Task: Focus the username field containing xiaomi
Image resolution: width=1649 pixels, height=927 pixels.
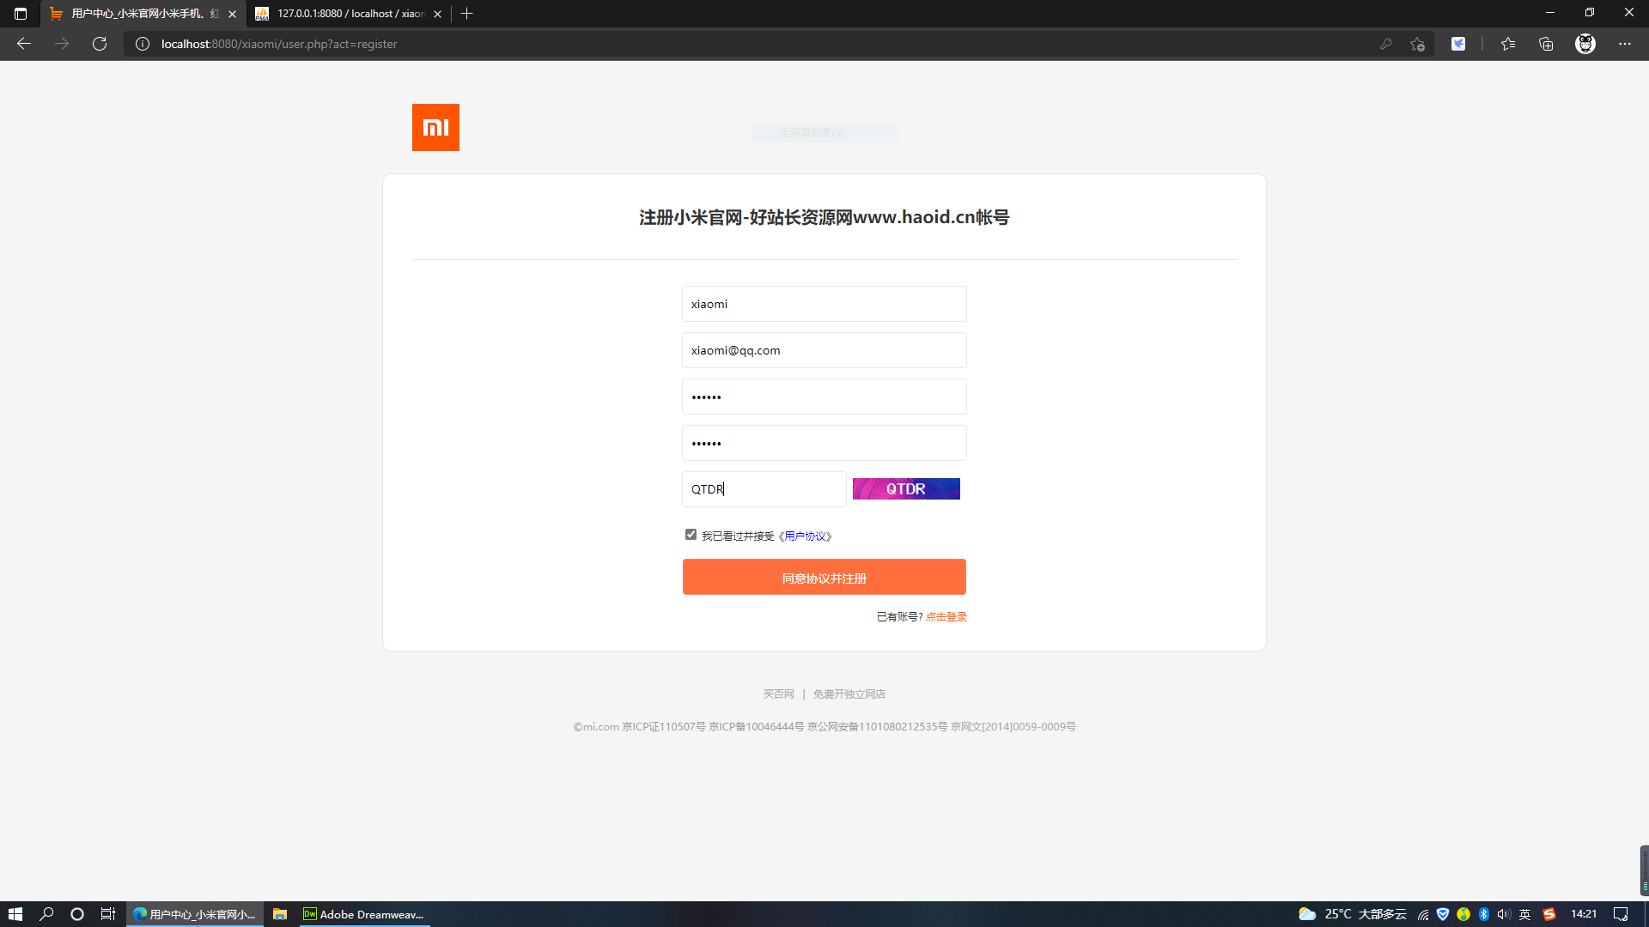Action: click(824, 304)
